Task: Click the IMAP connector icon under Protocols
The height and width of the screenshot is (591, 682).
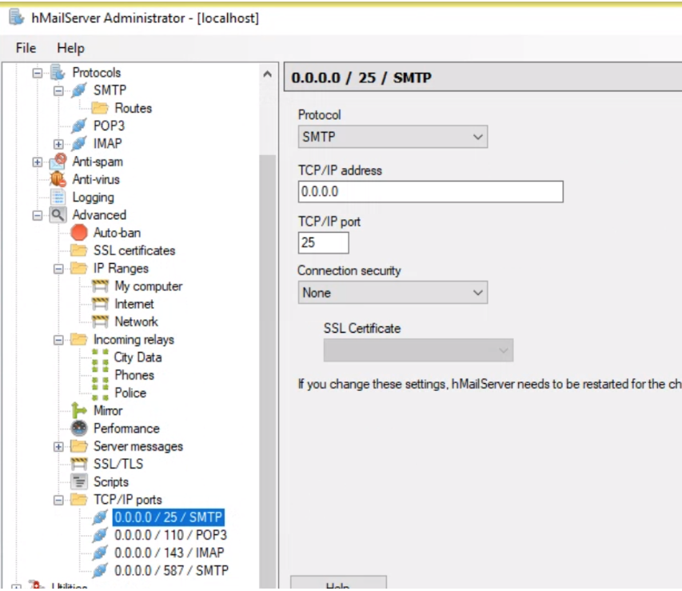Action: click(78, 144)
